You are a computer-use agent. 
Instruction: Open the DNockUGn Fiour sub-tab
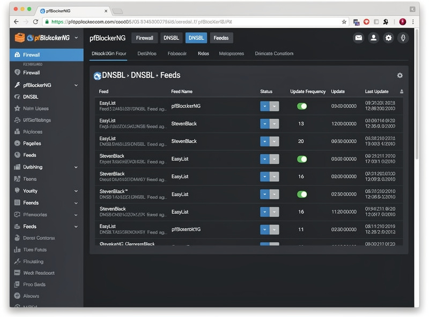click(x=109, y=54)
